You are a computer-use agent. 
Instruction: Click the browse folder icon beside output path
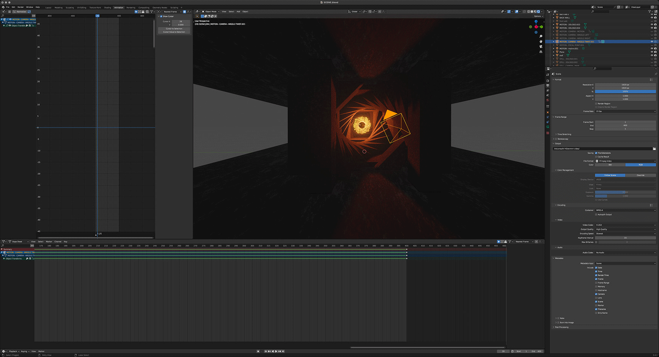click(654, 149)
